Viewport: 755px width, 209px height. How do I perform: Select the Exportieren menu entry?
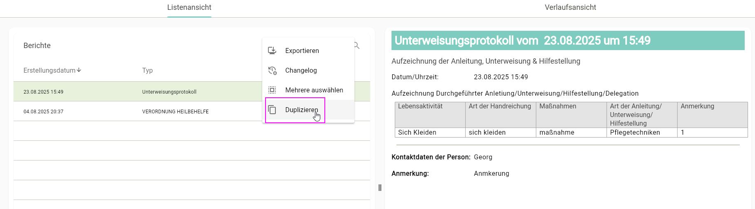pos(302,51)
